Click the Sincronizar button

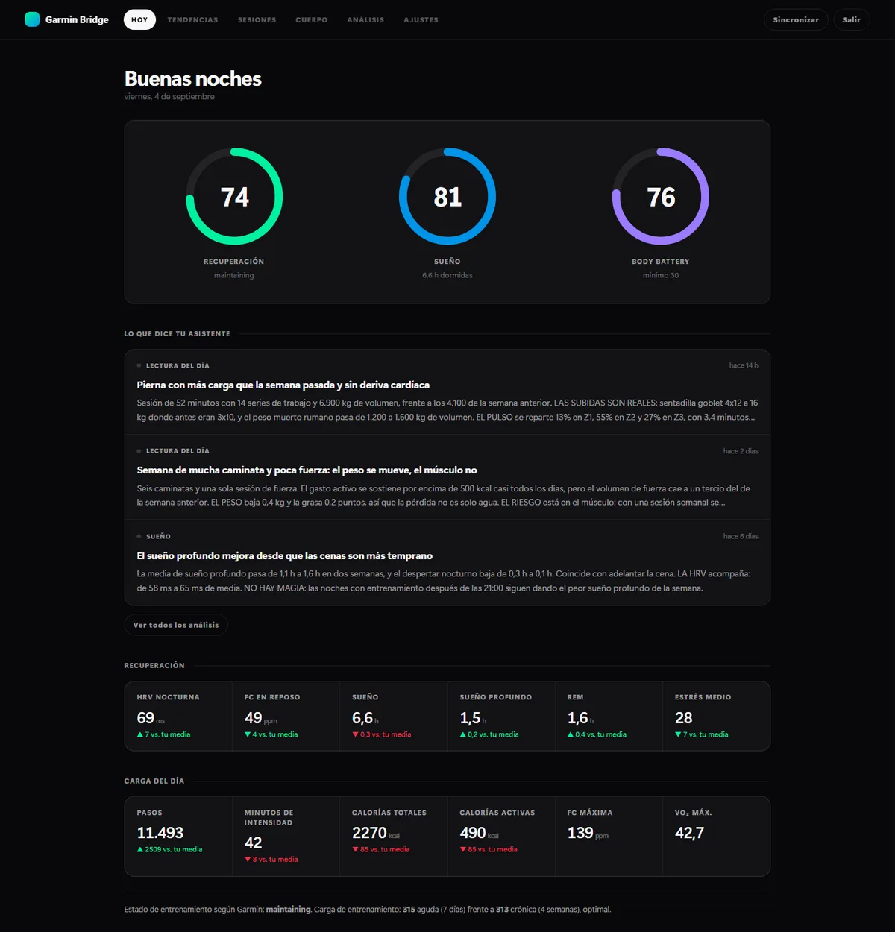click(796, 20)
